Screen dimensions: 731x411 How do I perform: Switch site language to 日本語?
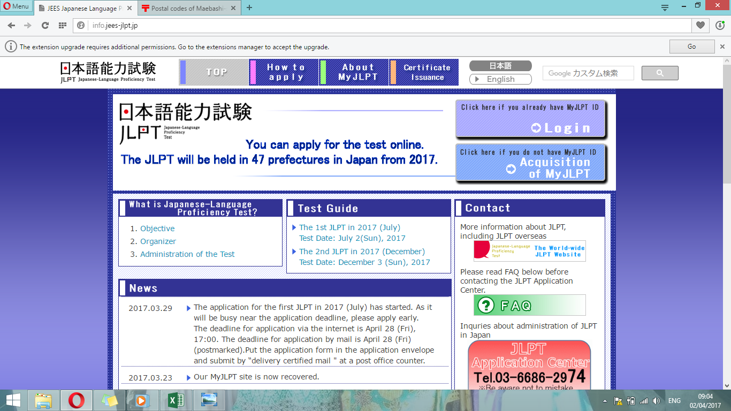click(x=500, y=66)
